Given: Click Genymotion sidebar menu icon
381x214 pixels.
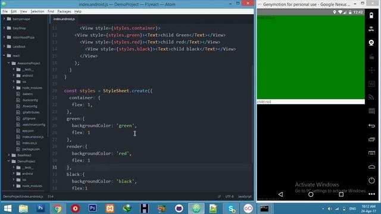Looking at the screenshot, I should (x=371, y=153).
